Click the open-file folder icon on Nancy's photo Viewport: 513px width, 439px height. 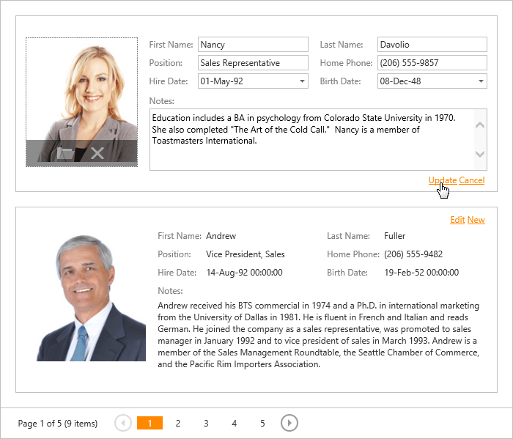65,153
